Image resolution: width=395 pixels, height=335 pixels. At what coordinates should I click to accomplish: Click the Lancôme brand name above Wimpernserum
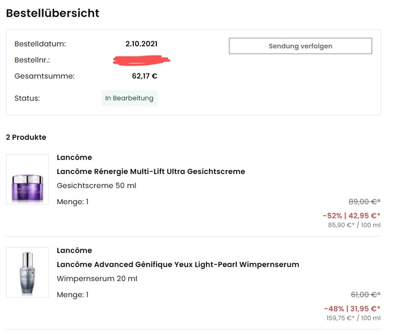coord(74,250)
